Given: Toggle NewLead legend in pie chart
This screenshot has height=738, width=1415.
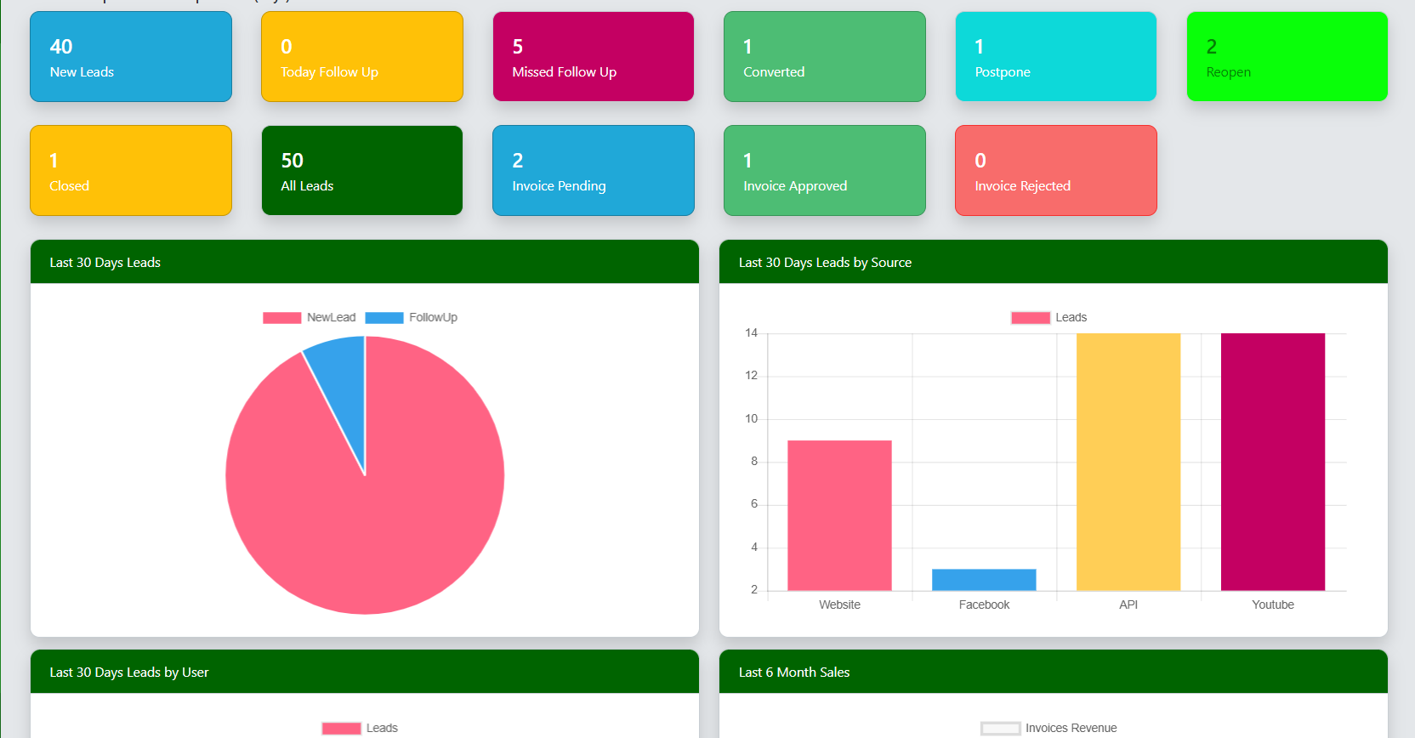Looking at the screenshot, I should click(310, 318).
